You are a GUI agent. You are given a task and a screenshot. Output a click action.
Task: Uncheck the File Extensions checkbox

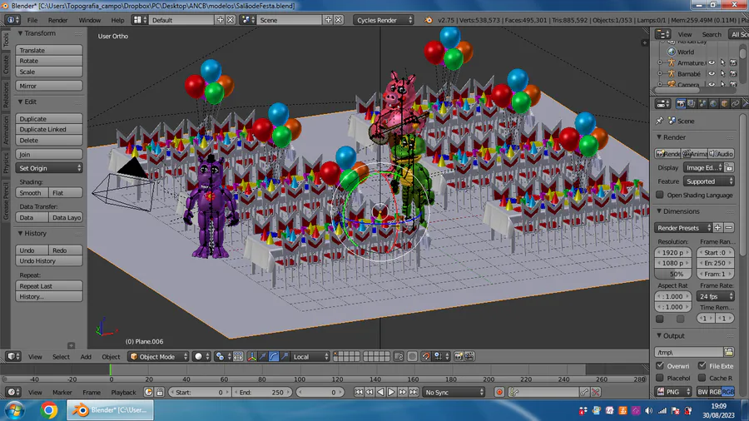(702, 365)
